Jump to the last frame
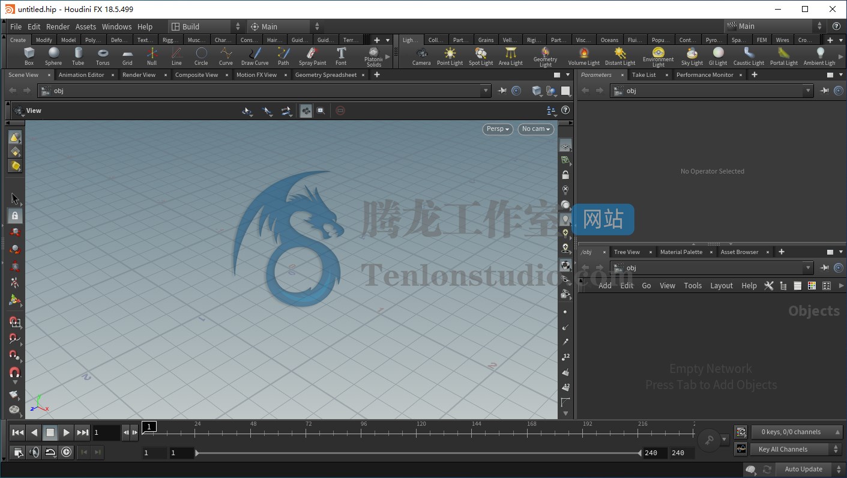This screenshot has height=478, width=847. point(83,432)
